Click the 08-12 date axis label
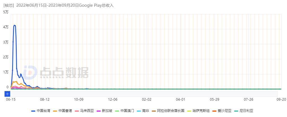Viewport: 287px width, 117px height. point(45,100)
